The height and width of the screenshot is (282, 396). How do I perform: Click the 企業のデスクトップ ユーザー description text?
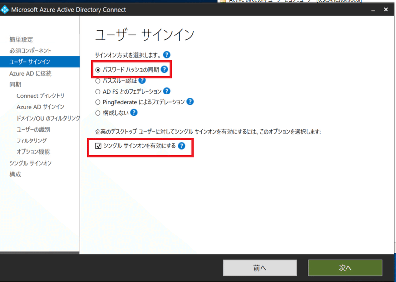[x=207, y=132]
